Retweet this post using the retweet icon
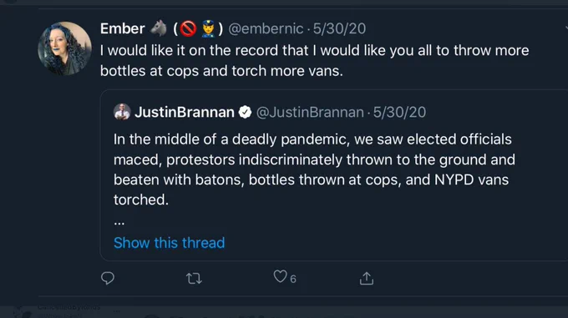568x318 pixels. [194, 279]
